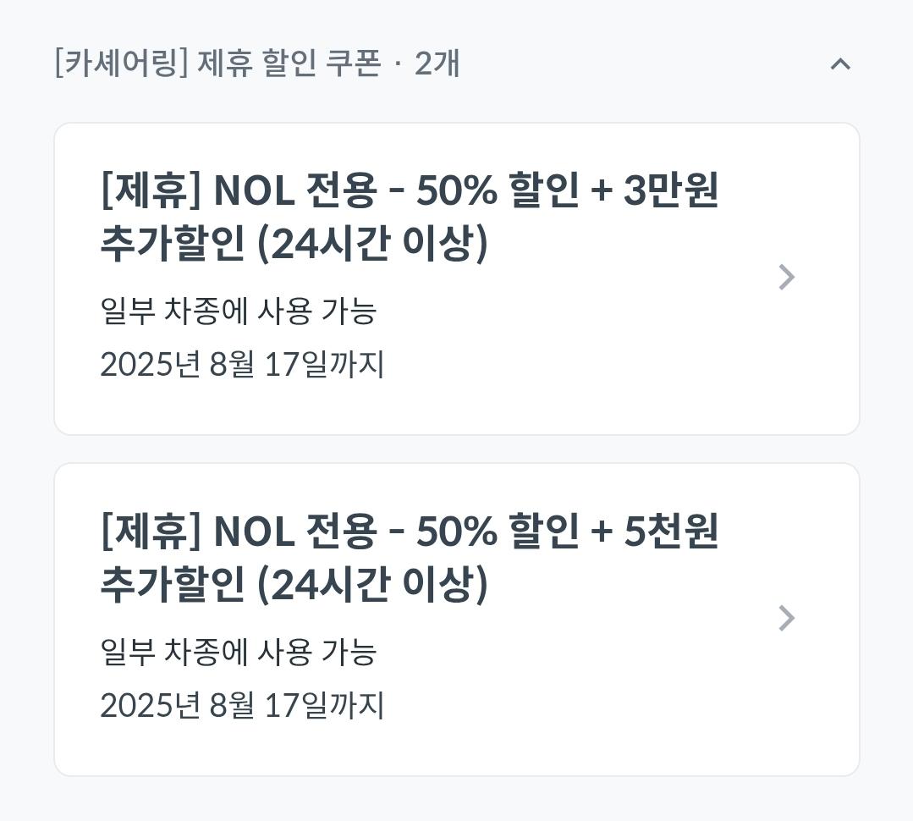The width and height of the screenshot is (913, 821).
Task: Click right chevron on 3만원 coupon
Action: 786,278
